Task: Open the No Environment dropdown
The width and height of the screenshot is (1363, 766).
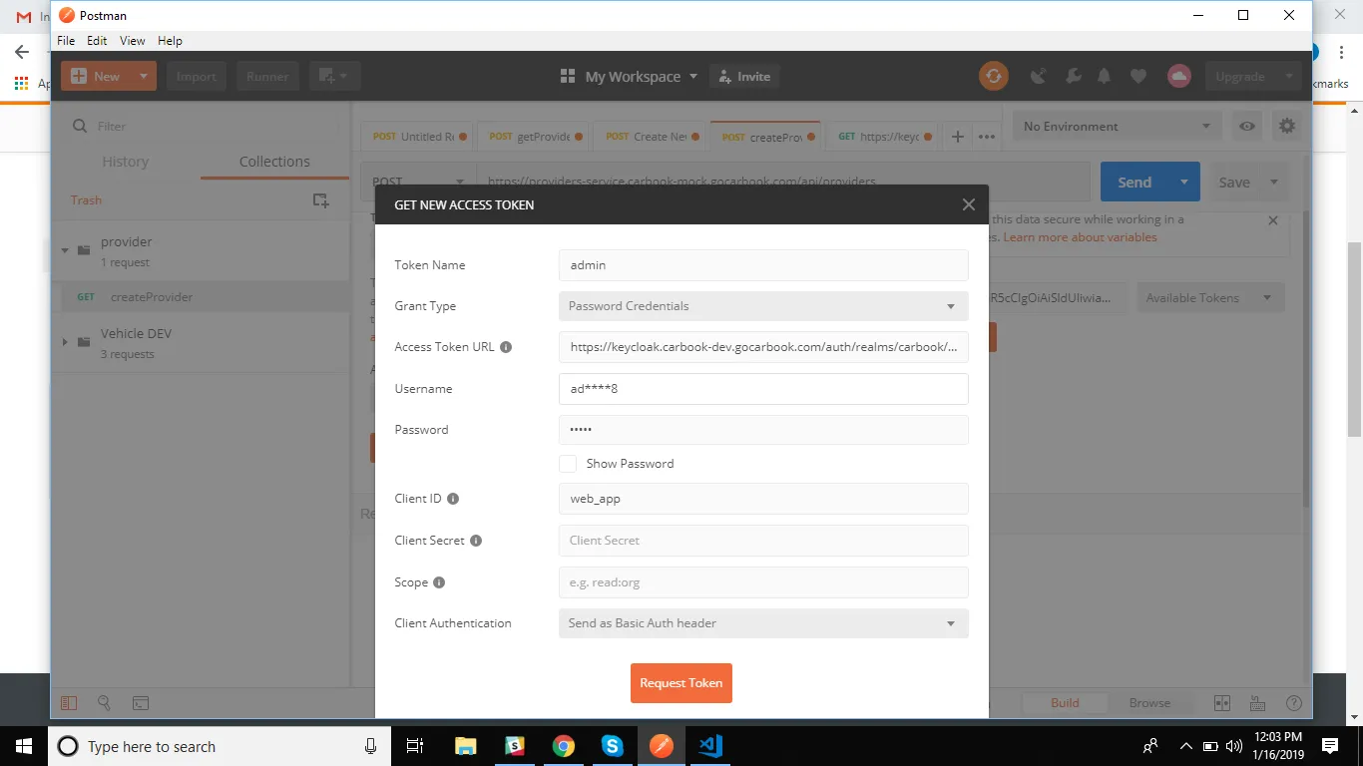Action: pos(1118,127)
